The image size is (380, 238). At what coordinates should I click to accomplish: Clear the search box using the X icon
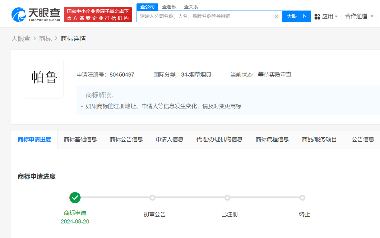click(x=276, y=16)
